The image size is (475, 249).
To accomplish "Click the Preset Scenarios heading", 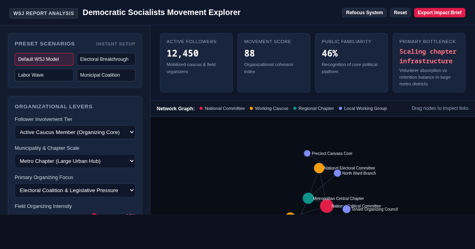I will click(x=45, y=43).
